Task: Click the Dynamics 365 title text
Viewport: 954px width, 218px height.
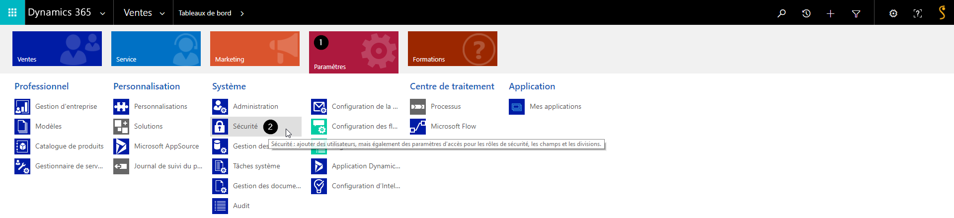Action: 59,12
